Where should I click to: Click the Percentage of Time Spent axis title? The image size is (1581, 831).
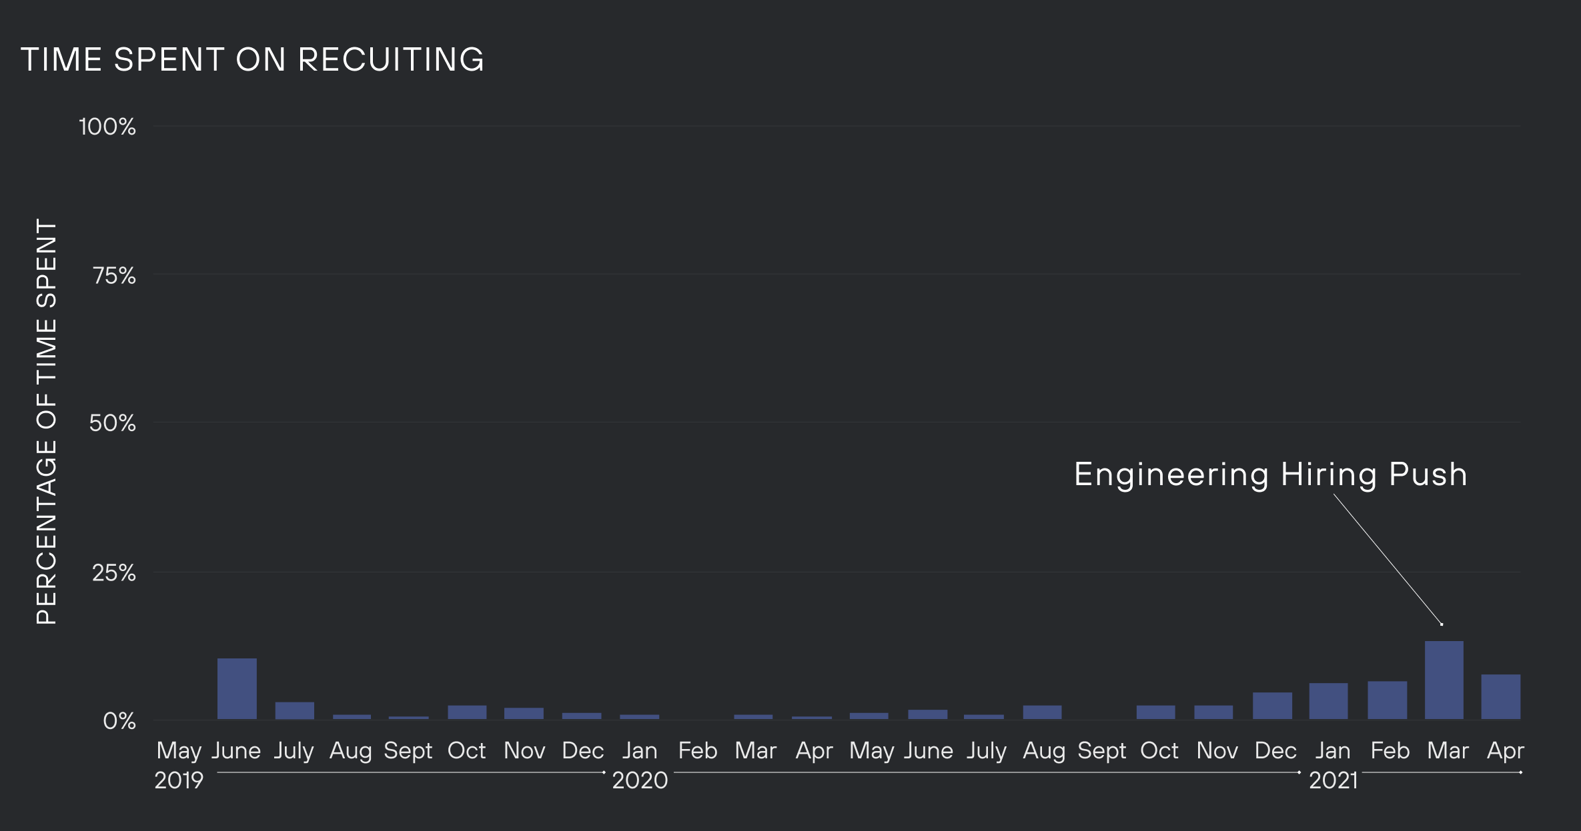47,422
